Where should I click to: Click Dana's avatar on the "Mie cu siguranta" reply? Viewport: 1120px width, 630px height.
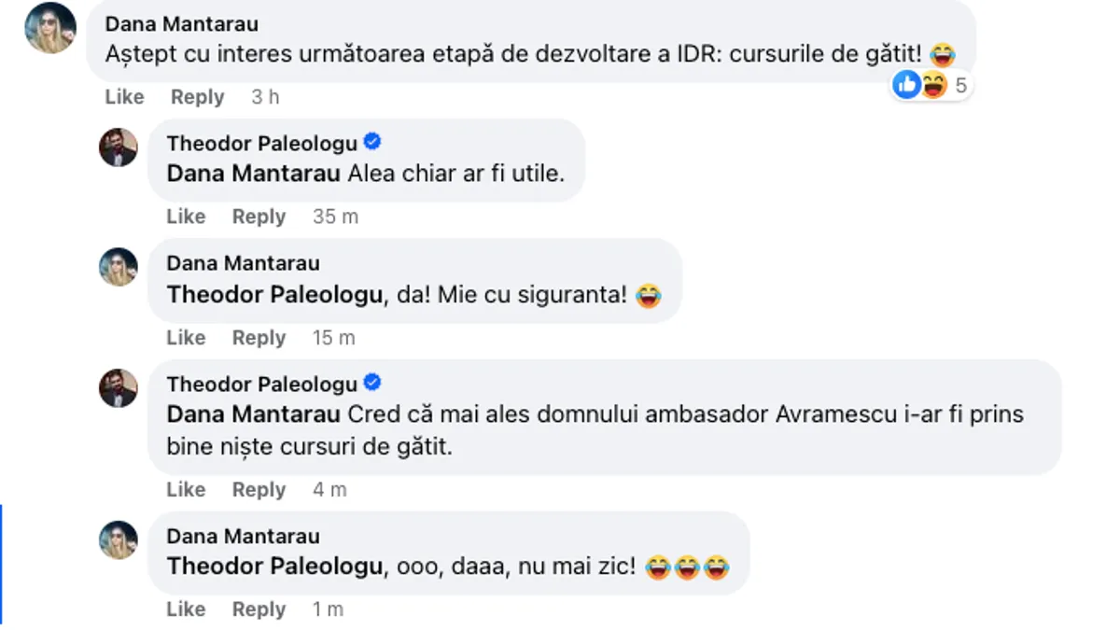119,267
